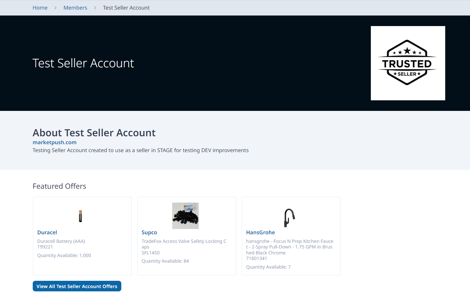The image size is (470, 294).
Task: Open the marketpush.com website link
Action: pos(55,142)
